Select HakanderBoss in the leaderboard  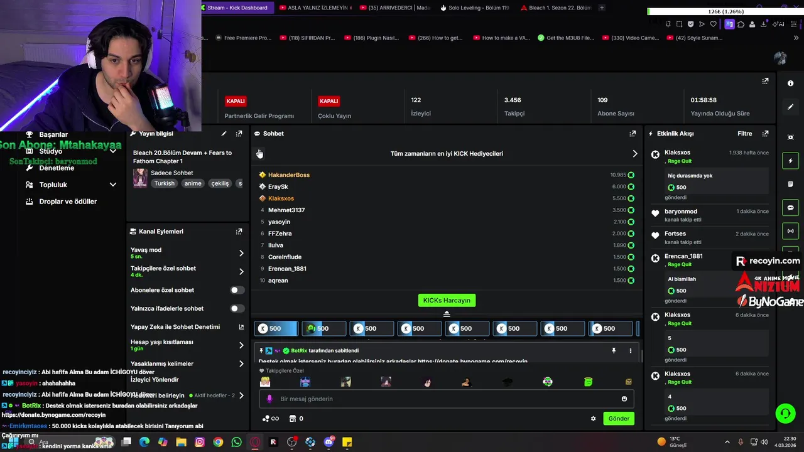click(x=289, y=175)
